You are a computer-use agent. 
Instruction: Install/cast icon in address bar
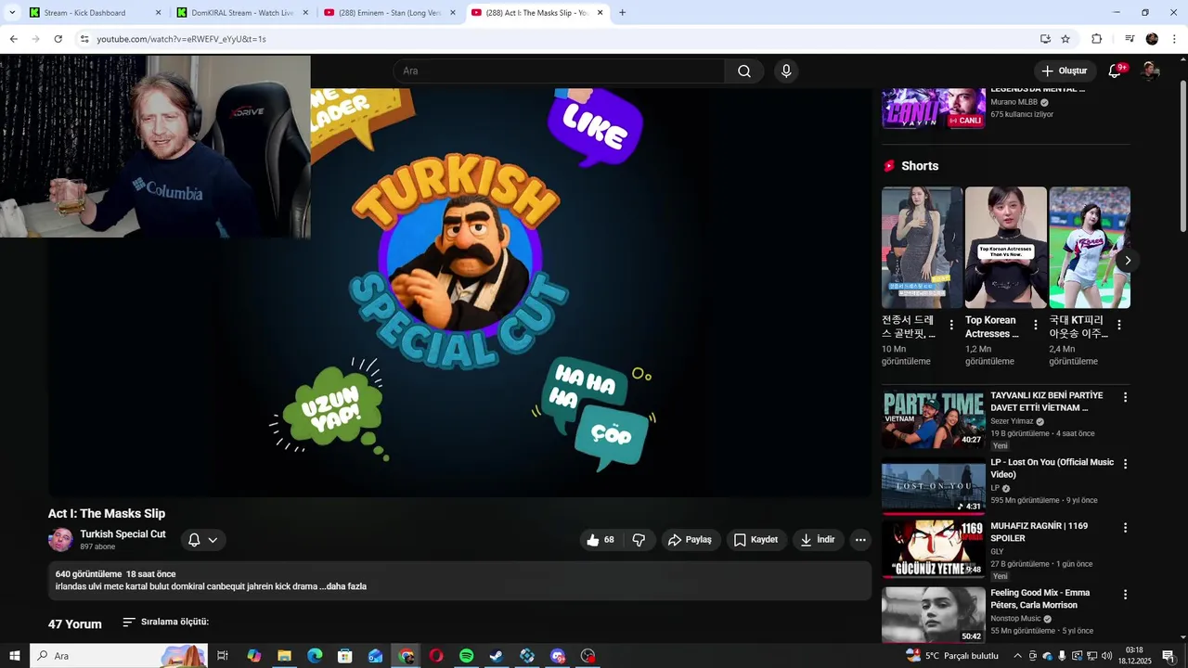coord(1045,39)
